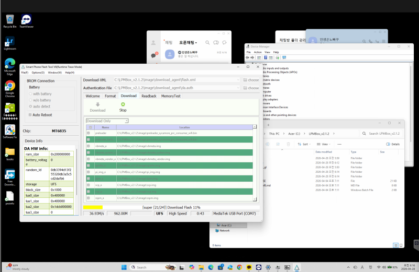Expand the Authentication File path dropdown arrow

[x=238, y=88]
